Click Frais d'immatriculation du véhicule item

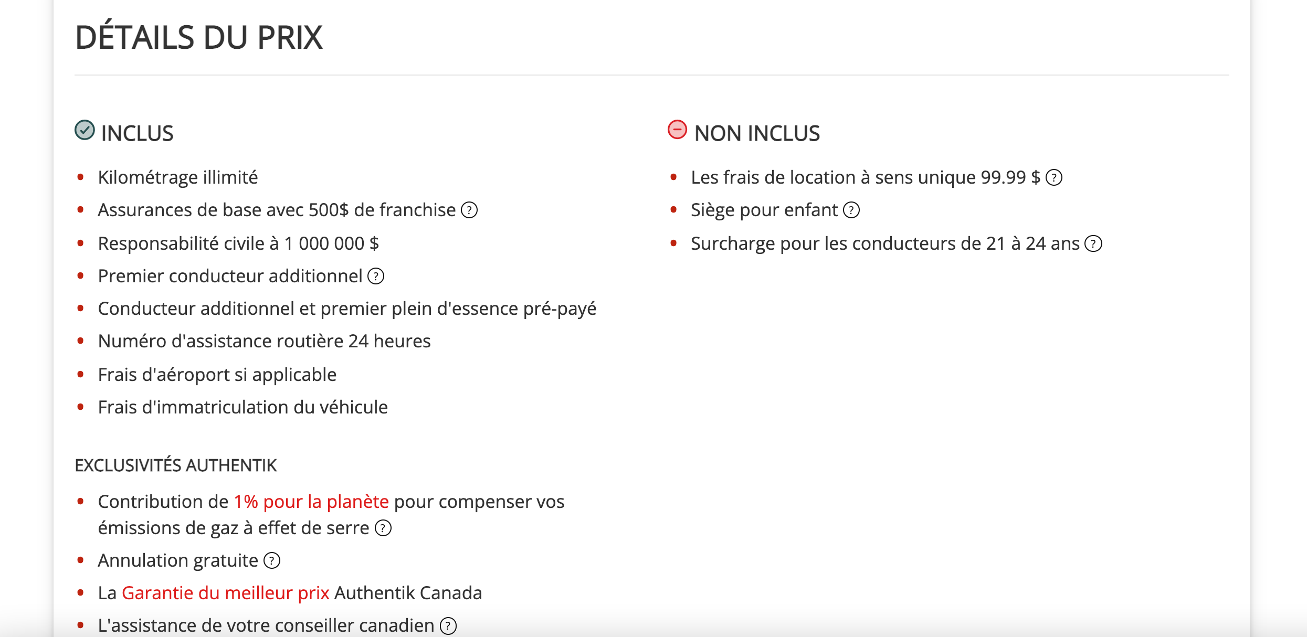click(243, 408)
